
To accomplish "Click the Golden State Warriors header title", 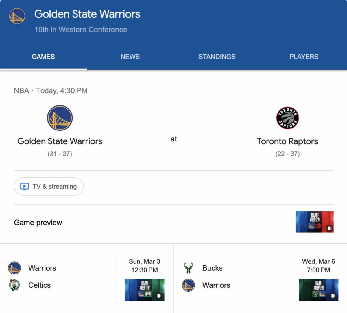I will (87, 14).
